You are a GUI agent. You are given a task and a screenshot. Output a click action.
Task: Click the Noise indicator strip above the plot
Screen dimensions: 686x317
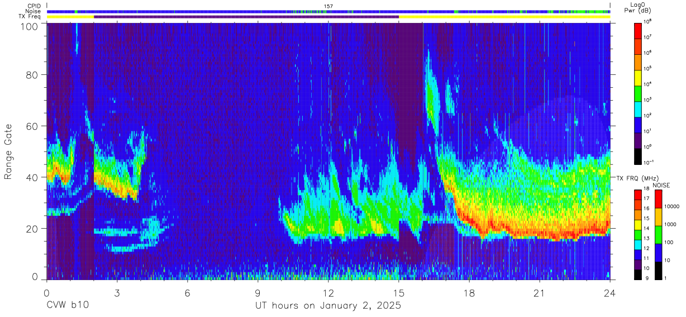[x=328, y=11]
